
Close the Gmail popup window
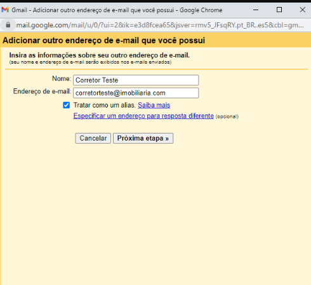(303, 10)
